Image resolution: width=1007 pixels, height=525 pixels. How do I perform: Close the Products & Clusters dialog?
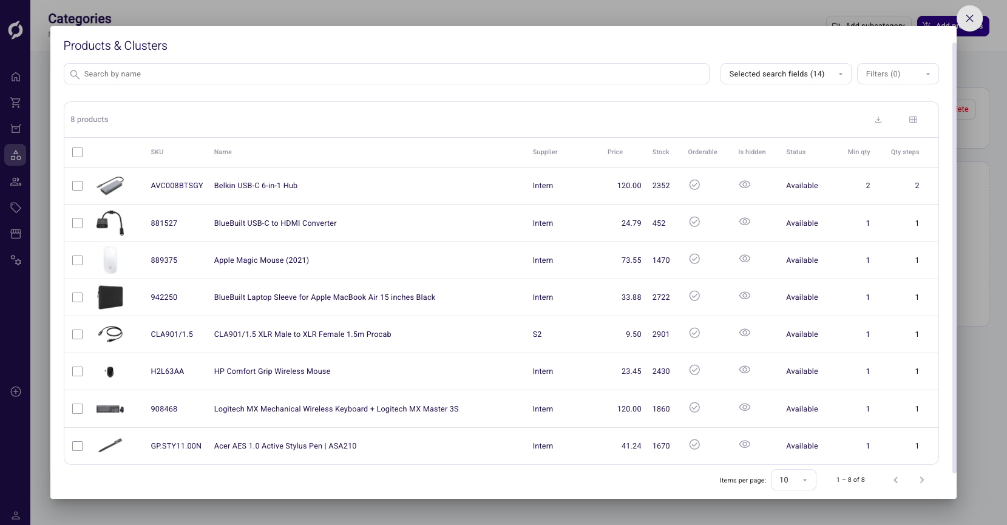click(969, 18)
